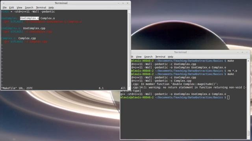This screenshot has height=141, width=252.
Task: Click the -std=c++11 -Wall -pedantic flags line
Action: pyautogui.click(x=28, y=12)
